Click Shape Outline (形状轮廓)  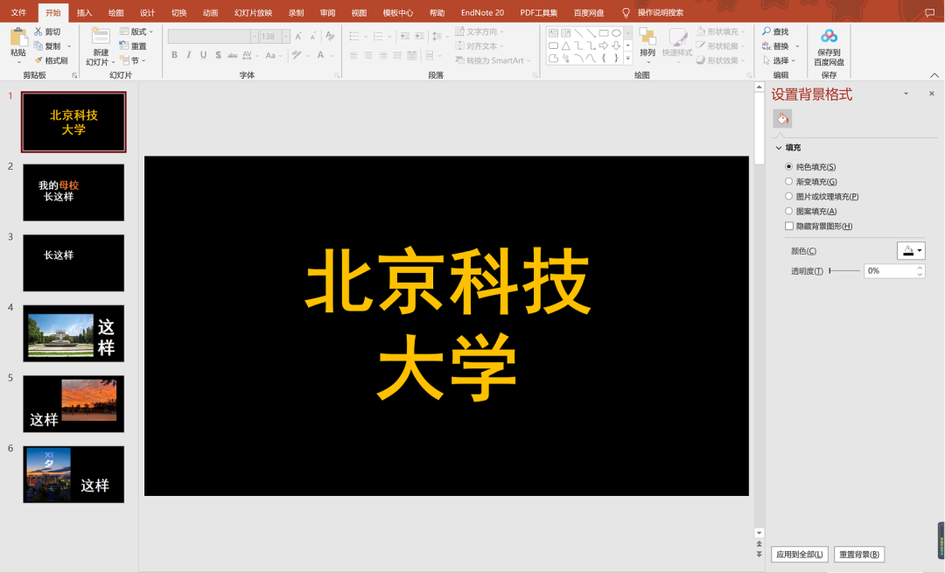pyautogui.click(x=721, y=45)
